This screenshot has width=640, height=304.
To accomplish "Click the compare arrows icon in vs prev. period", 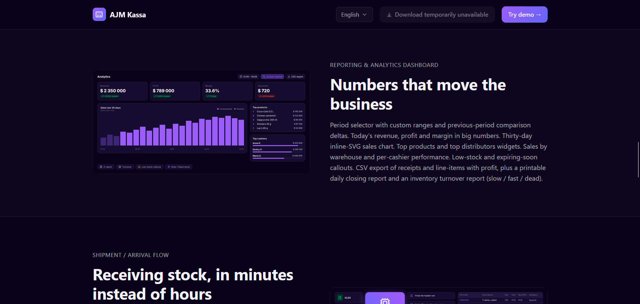I will 264,77.
